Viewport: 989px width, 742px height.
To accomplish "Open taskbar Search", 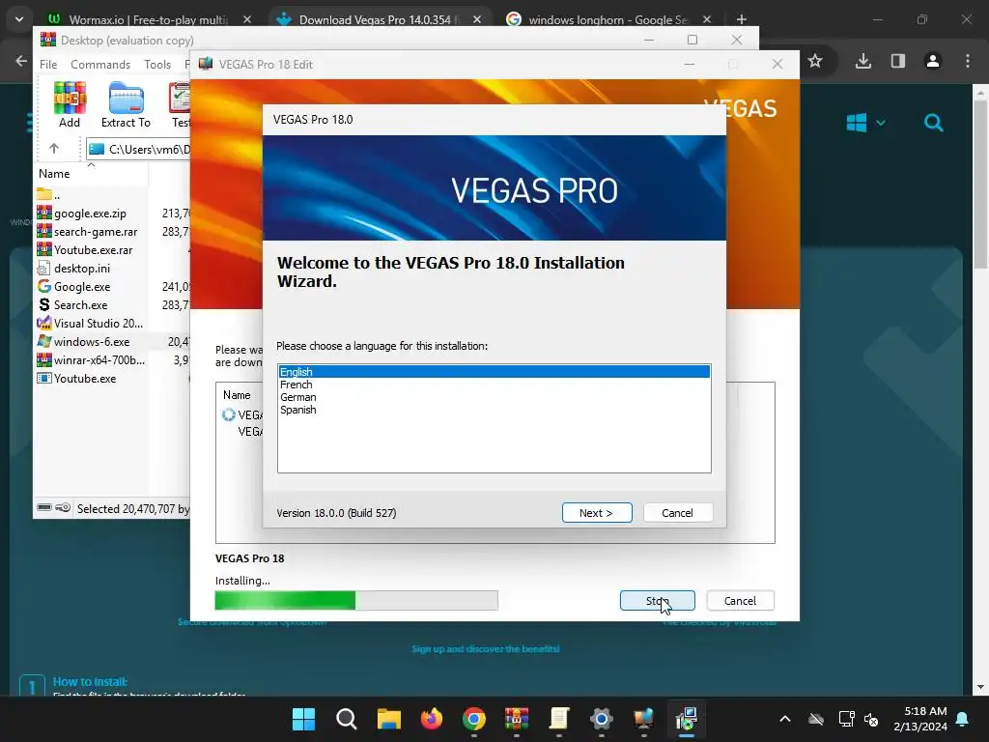I will [347, 719].
